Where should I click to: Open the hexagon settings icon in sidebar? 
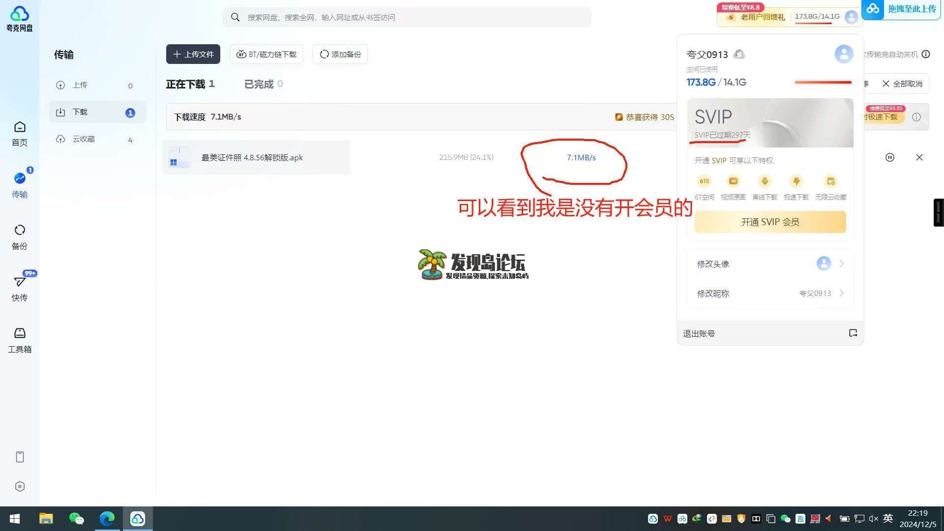(20, 486)
